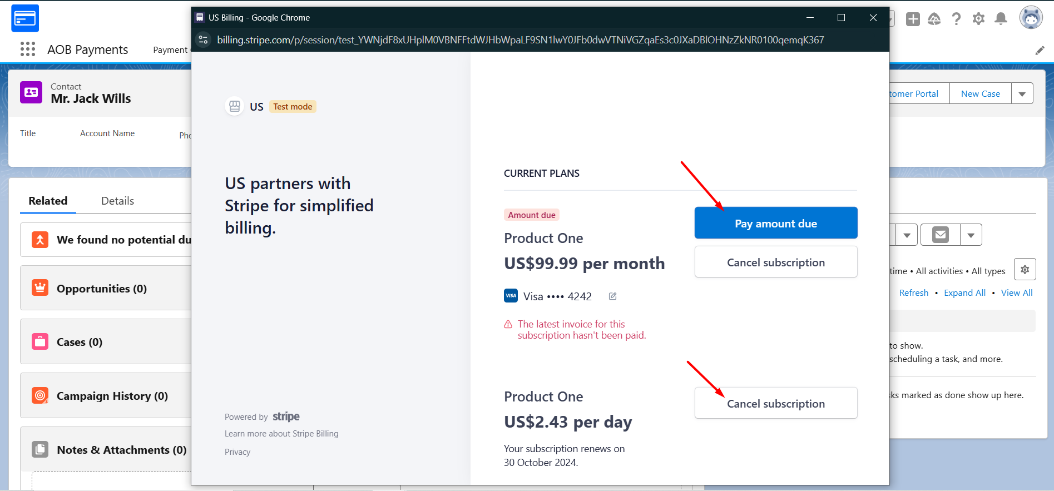Expand the dropdown right of the email button
Image resolution: width=1054 pixels, height=491 pixels.
click(x=971, y=235)
